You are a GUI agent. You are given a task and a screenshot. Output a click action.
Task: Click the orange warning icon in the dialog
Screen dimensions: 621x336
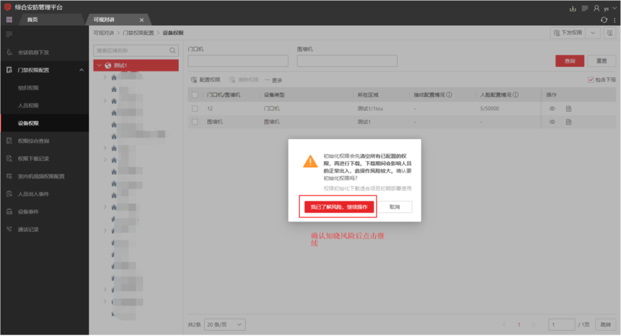point(310,161)
